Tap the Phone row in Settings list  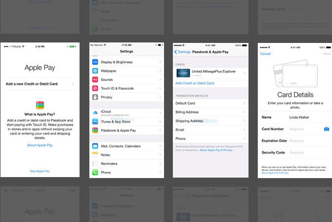tap(126, 173)
